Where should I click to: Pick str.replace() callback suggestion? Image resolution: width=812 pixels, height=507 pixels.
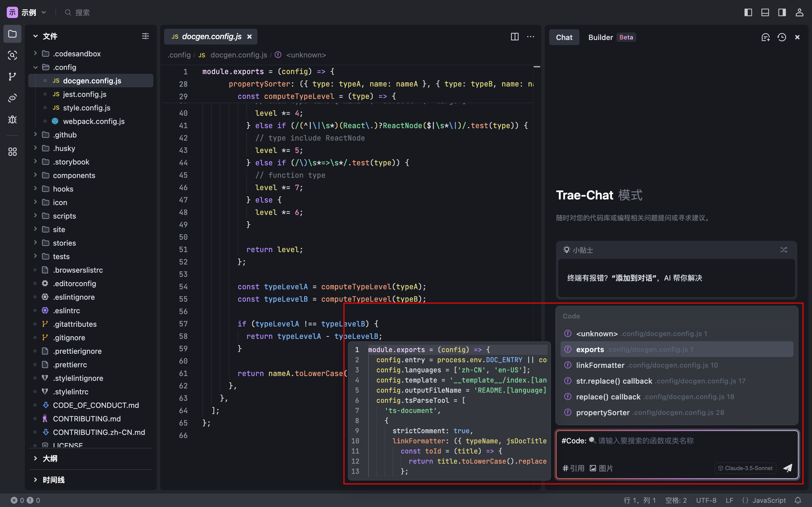[x=677, y=381]
